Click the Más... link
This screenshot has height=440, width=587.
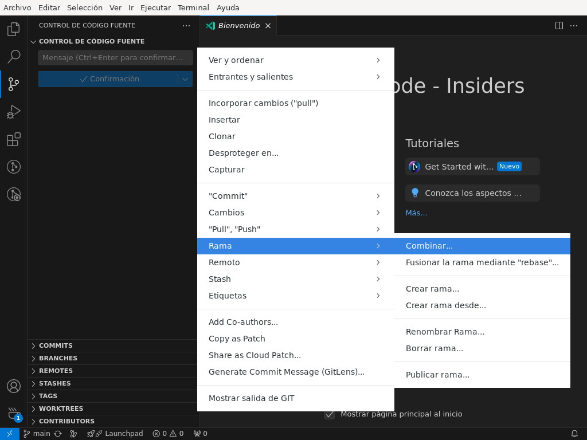416,213
